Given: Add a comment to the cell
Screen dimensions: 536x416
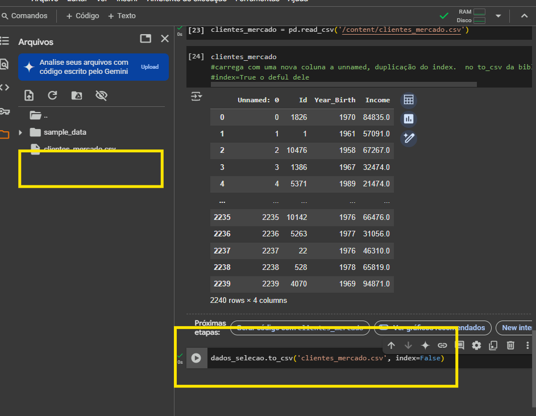Looking at the screenshot, I should [x=459, y=345].
